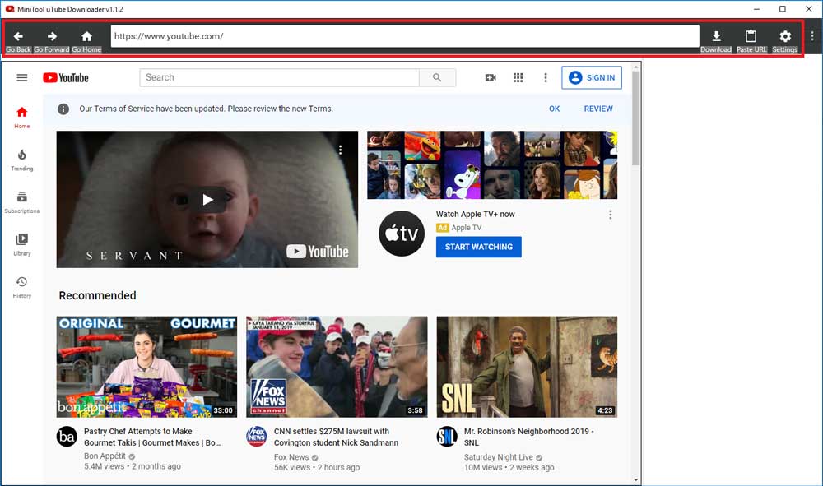Click OK on Terms notice
The width and height of the screenshot is (823, 486).
[x=554, y=109]
